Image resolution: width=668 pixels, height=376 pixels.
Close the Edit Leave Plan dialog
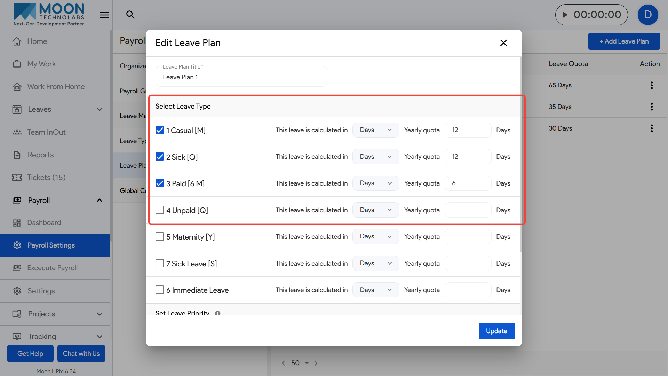point(503,43)
